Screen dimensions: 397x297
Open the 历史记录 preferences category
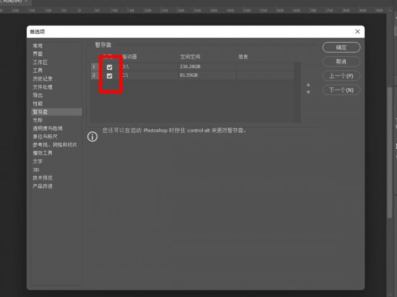(x=43, y=79)
